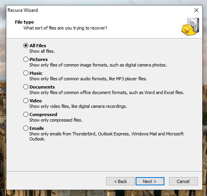This screenshot has height=196, width=207.
Task: Select the Video radio button
Action: (26, 101)
